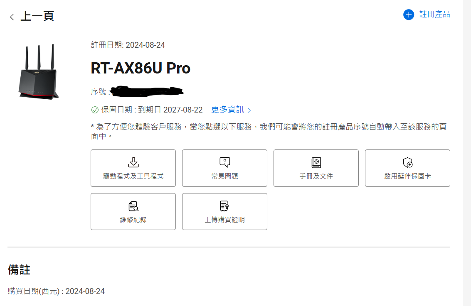The height and width of the screenshot is (306, 471).
Task: Open the 常見問題 button
Action: tap(224, 168)
